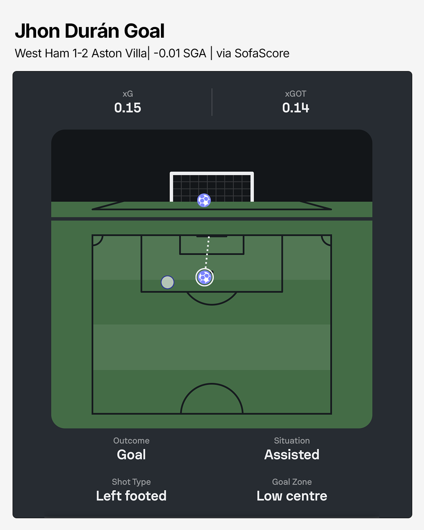The width and height of the screenshot is (424, 530).
Task: Click the West Ham 1-2 Aston Villa subtitle
Action: point(81,53)
